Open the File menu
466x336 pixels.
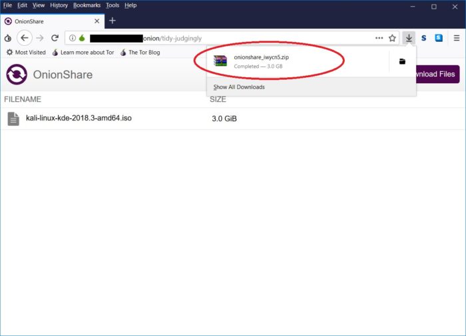(7, 5)
